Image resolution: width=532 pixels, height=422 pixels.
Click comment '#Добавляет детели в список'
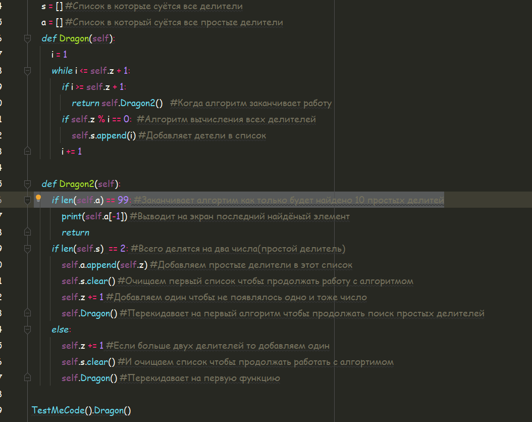[202, 135]
